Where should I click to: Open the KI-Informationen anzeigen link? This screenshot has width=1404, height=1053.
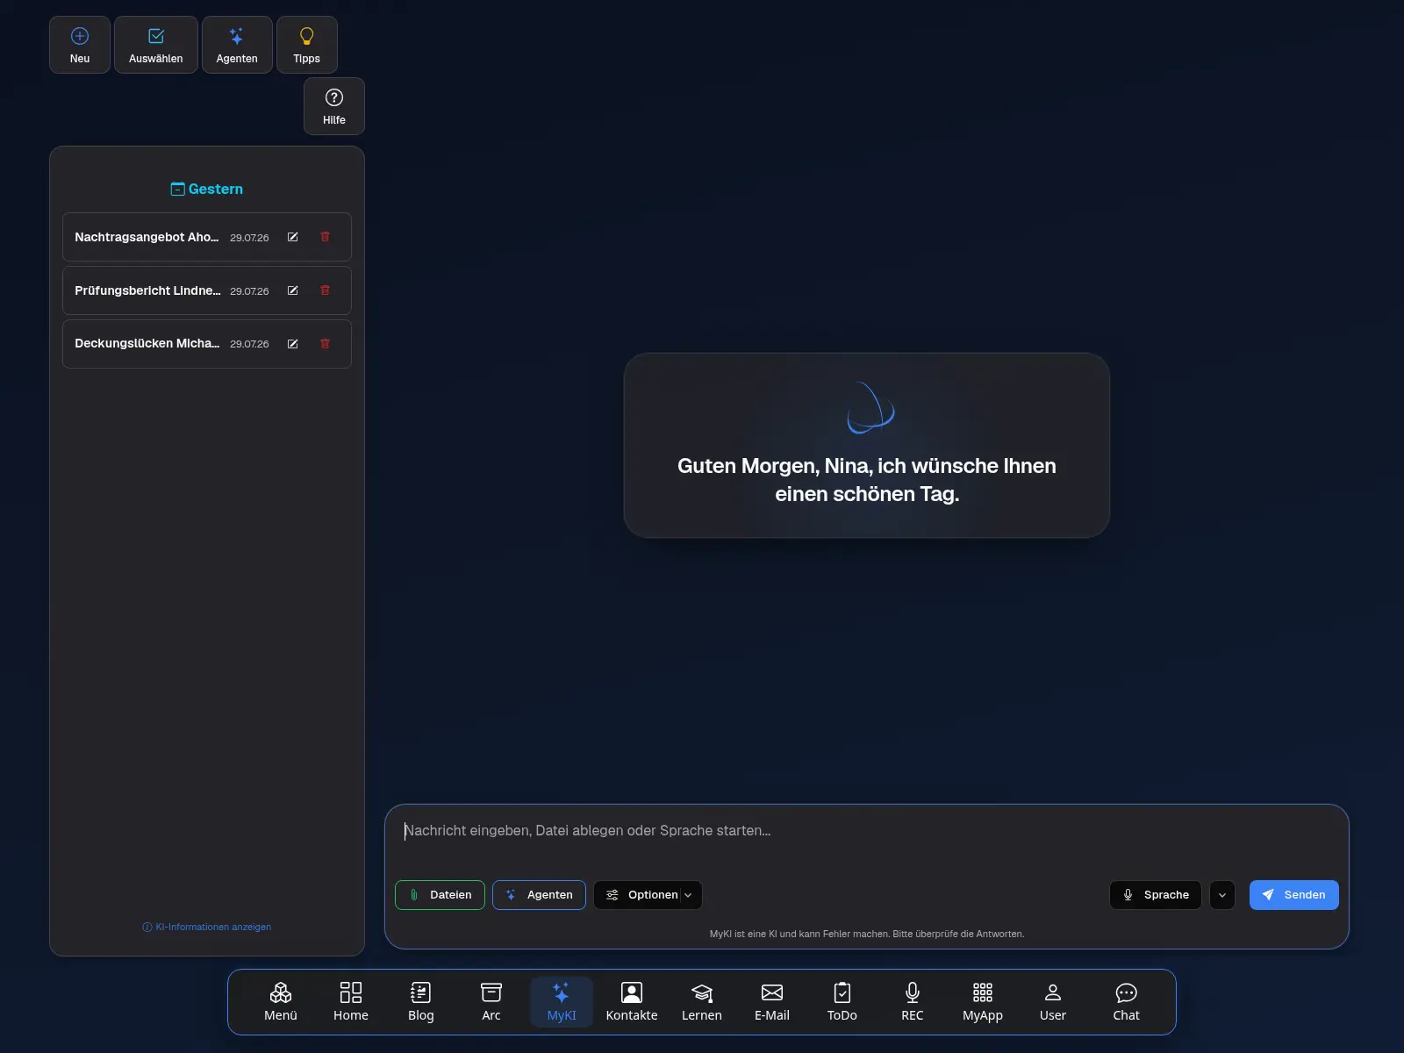(207, 927)
